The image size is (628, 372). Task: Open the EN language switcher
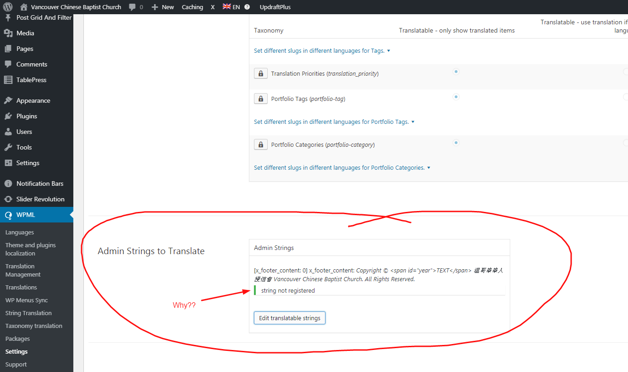231,7
